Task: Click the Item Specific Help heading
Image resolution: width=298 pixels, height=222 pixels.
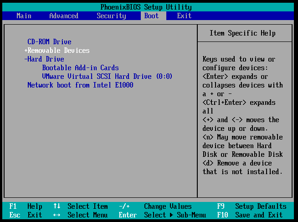Action: point(242,33)
